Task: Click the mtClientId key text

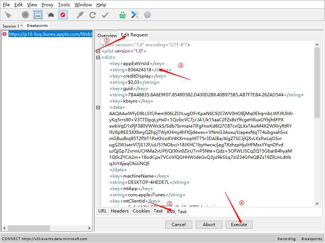Action: (x=134, y=201)
